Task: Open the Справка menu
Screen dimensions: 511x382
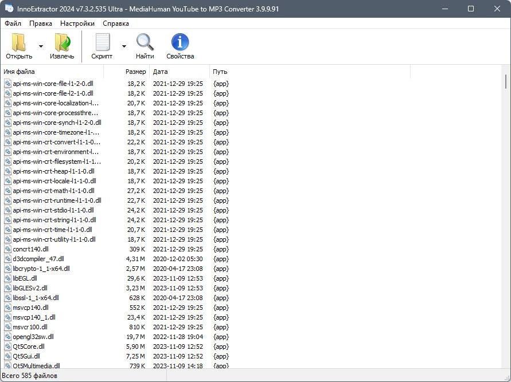Action: click(x=116, y=23)
